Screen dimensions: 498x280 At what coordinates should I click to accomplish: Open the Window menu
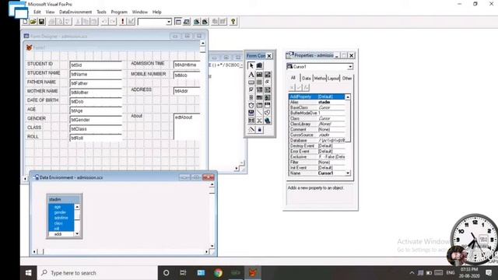tap(140, 12)
